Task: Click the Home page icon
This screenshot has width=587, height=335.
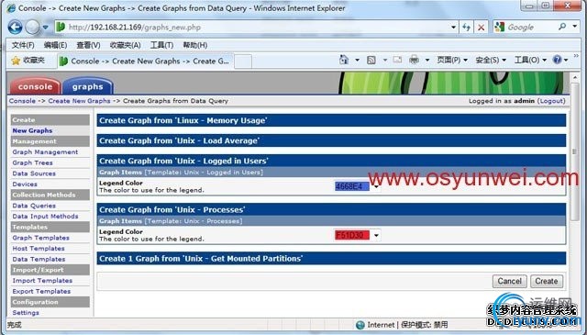Action: [344, 60]
